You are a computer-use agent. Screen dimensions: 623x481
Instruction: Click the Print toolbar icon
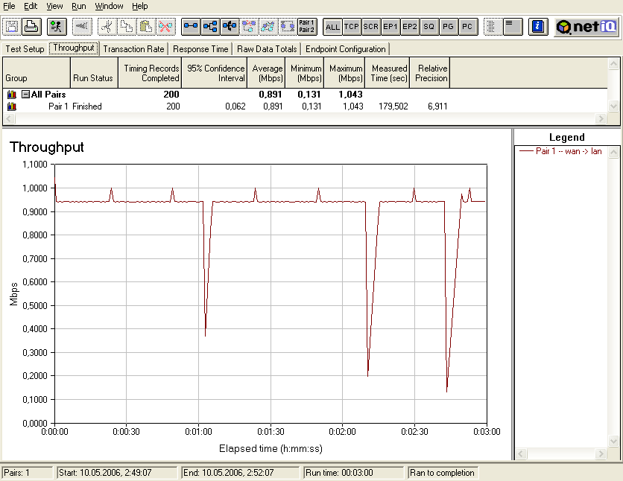pyautogui.click(x=32, y=27)
